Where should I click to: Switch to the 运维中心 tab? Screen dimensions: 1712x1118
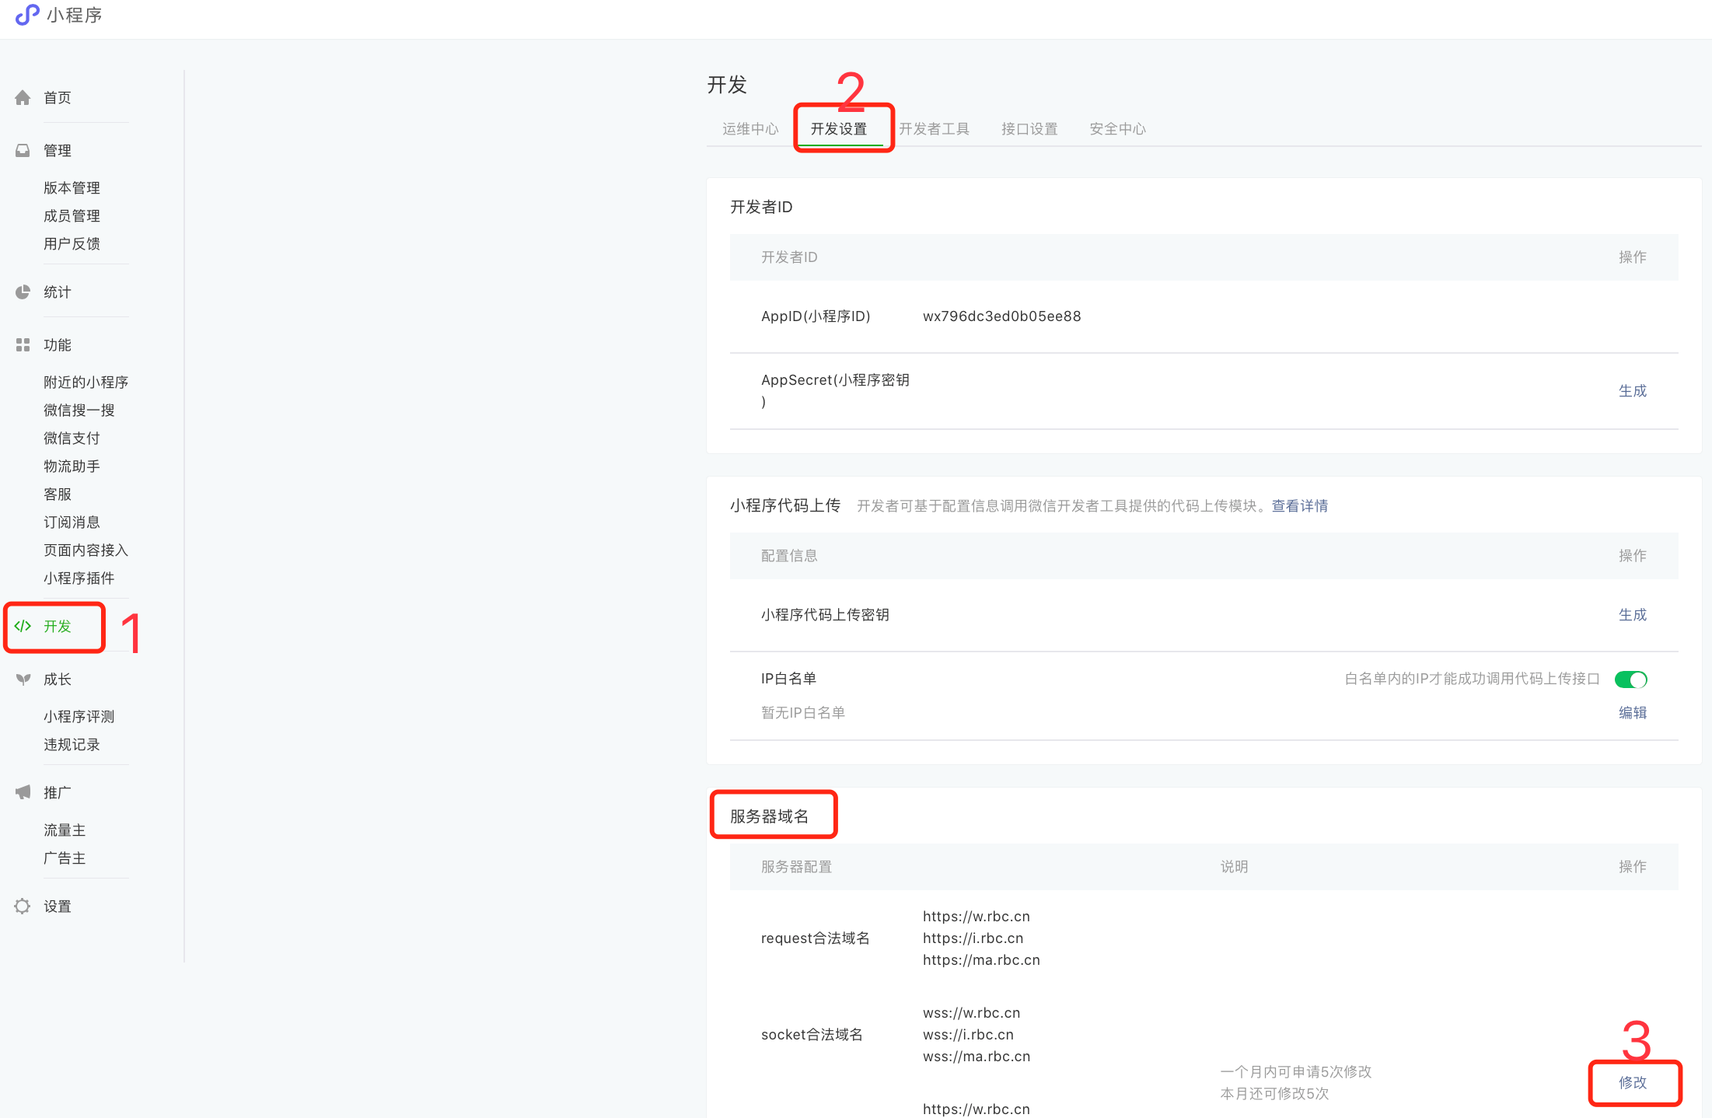pyautogui.click(x=749, y=129)
